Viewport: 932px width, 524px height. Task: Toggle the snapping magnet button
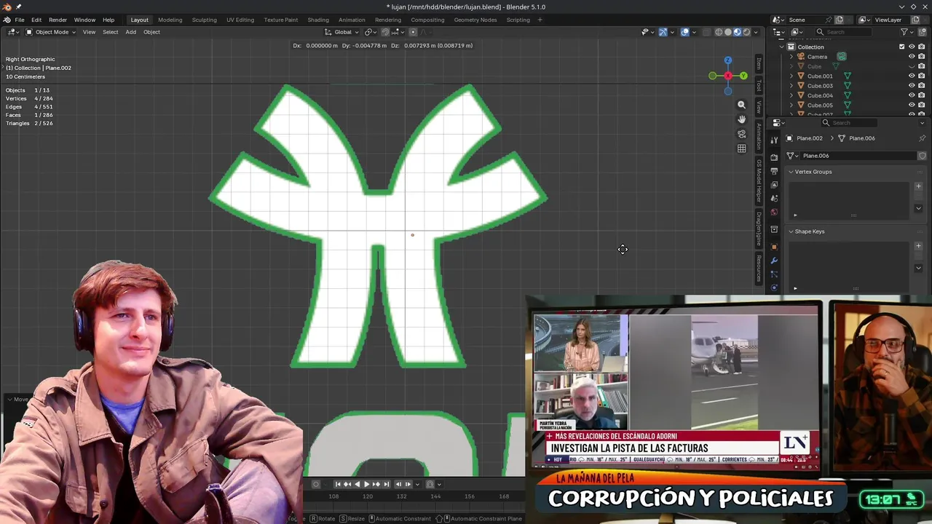pyautogui.click(x=385, y=32)
